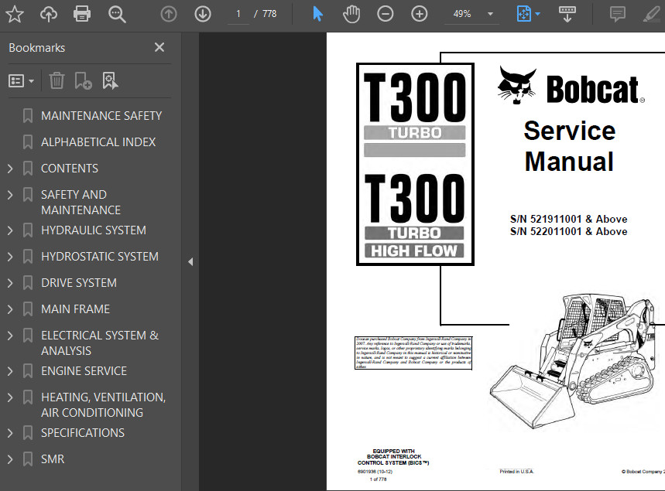Image resolution: width=665 pixels, height=491 pixels.
Task: Select HYDROSTATIC SYSTEM bookmark label
Action: (x=100, y=256)
